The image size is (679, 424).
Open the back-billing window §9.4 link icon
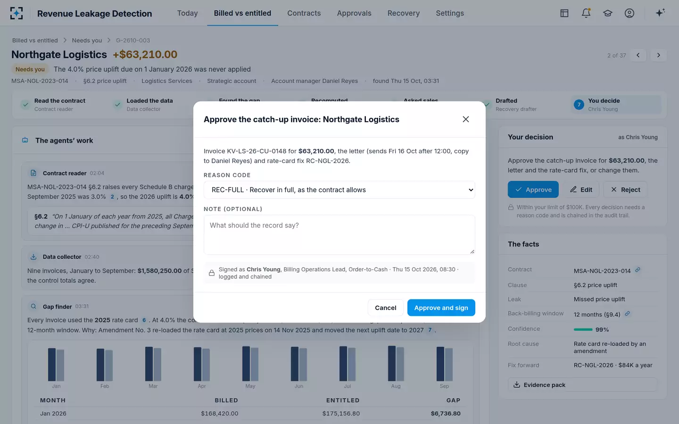627,314
